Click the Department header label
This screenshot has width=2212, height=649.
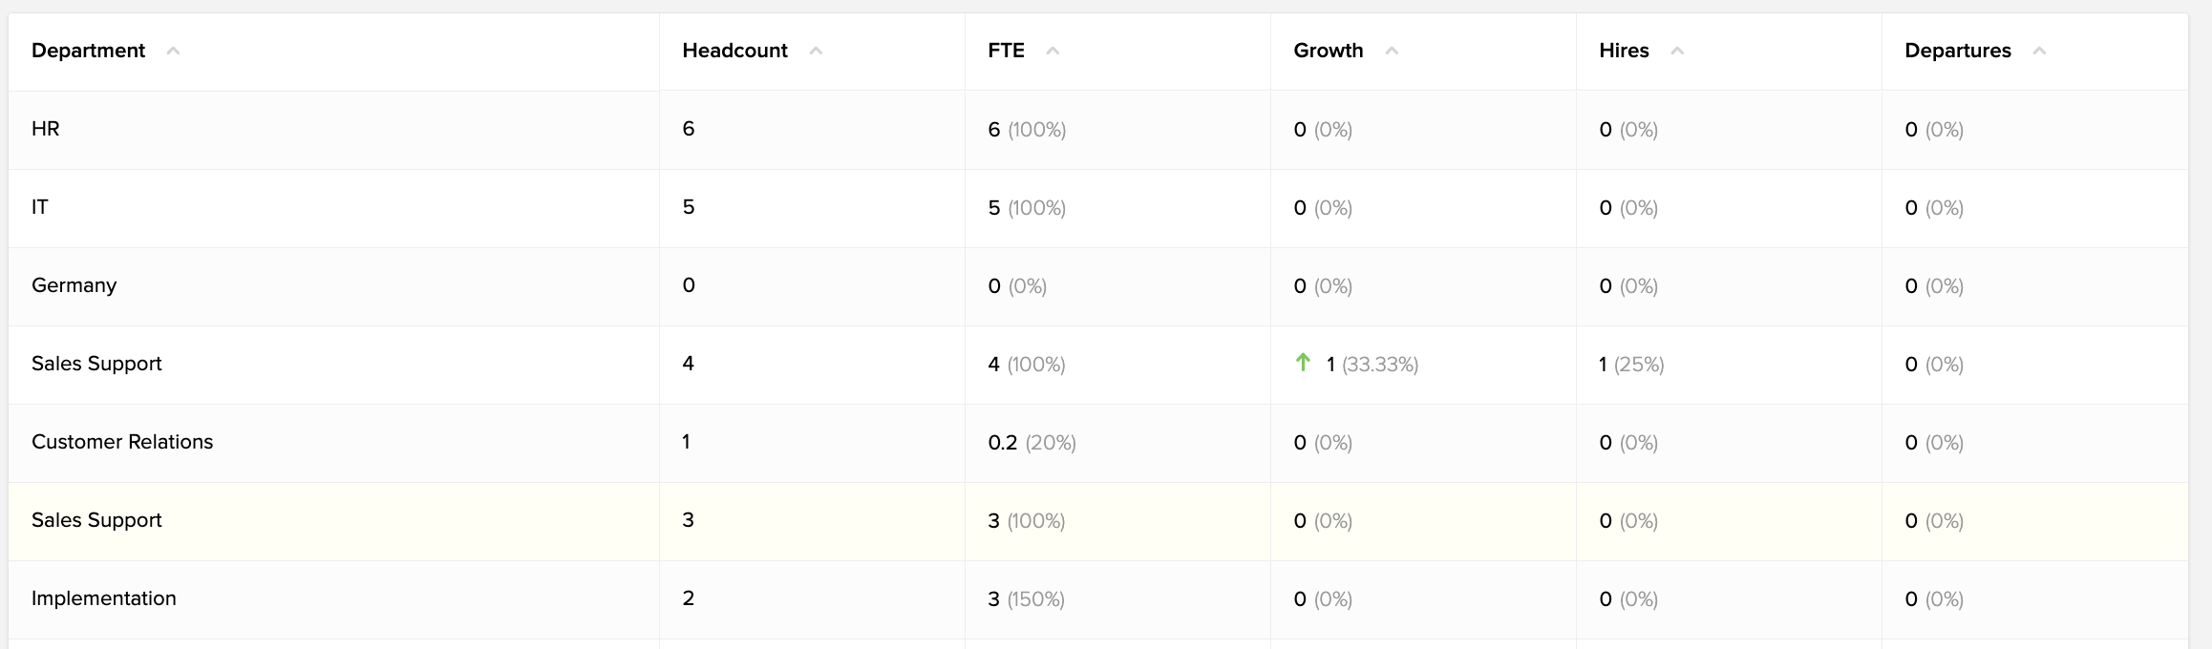pos(88,51)
